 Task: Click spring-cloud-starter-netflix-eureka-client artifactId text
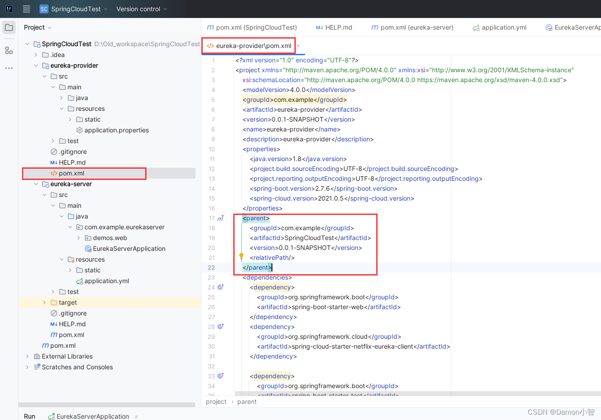[x=352, y=346]
